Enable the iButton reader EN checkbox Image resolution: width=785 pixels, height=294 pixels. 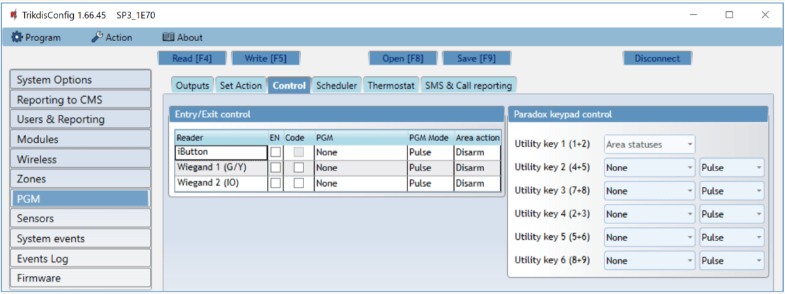point(275,152)
